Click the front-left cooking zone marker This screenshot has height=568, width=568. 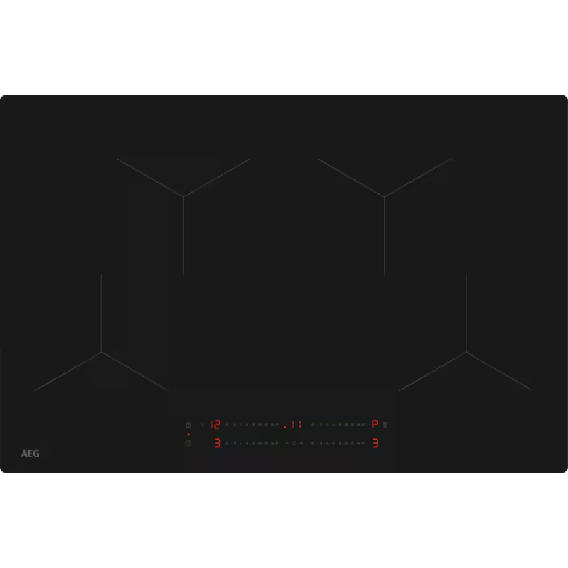coord(102,352)
